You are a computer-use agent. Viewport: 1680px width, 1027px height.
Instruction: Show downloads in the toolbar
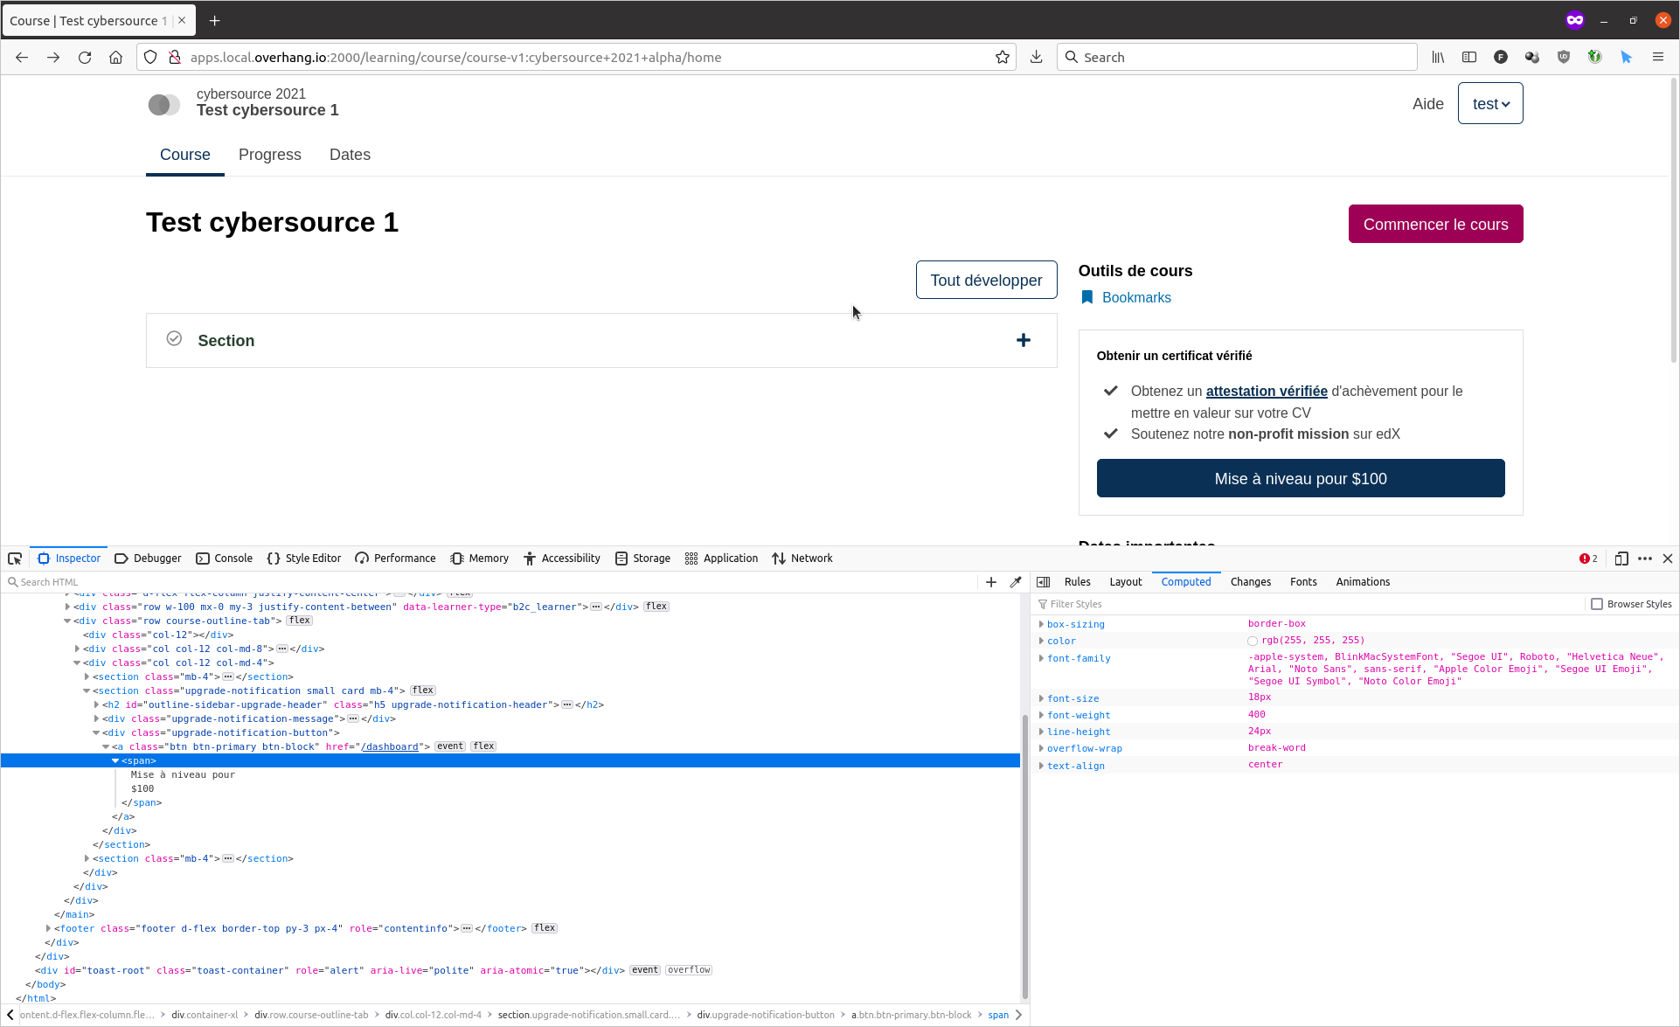(1036, 57)
